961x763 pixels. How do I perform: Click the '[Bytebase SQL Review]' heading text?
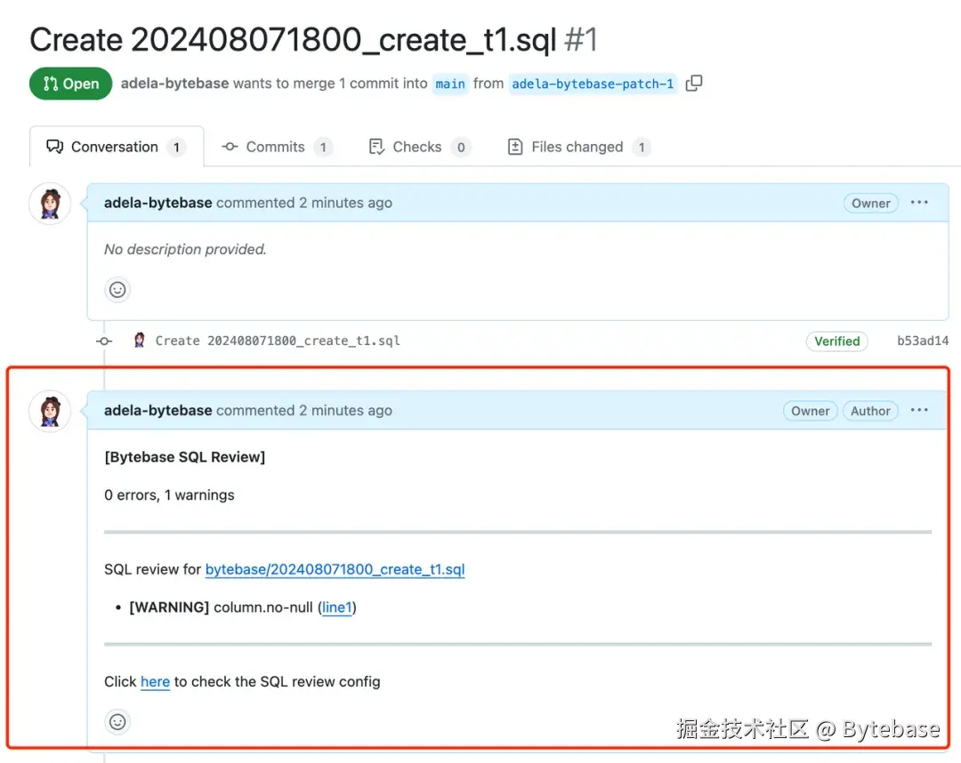(184, 457)
